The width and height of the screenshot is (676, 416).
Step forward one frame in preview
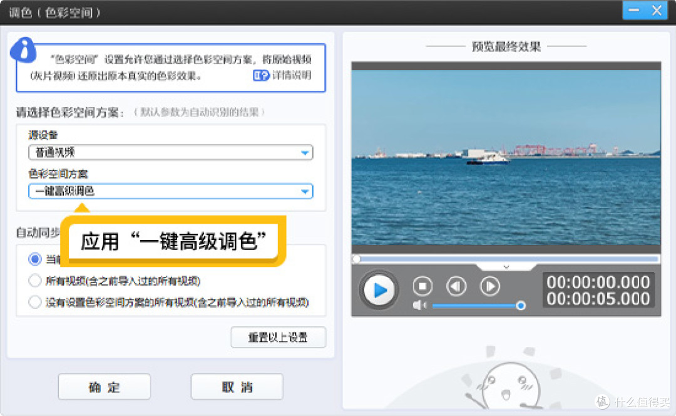coord(490,286)
